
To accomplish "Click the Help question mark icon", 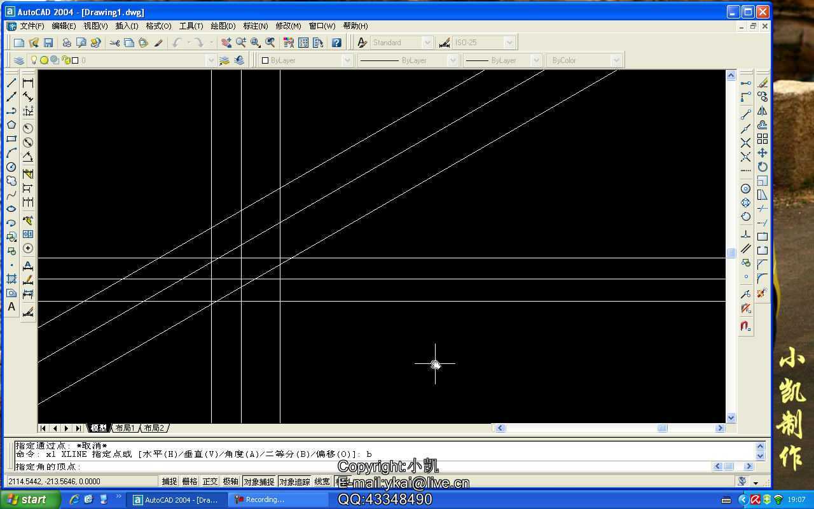I will 336,43.
